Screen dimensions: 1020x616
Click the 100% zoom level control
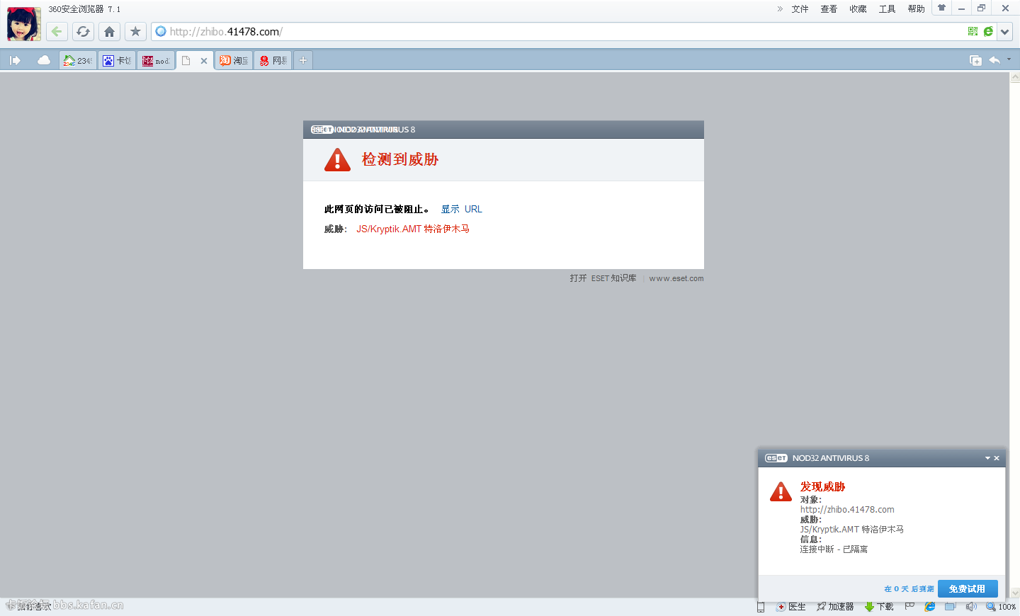click(x=1001, y=607)
